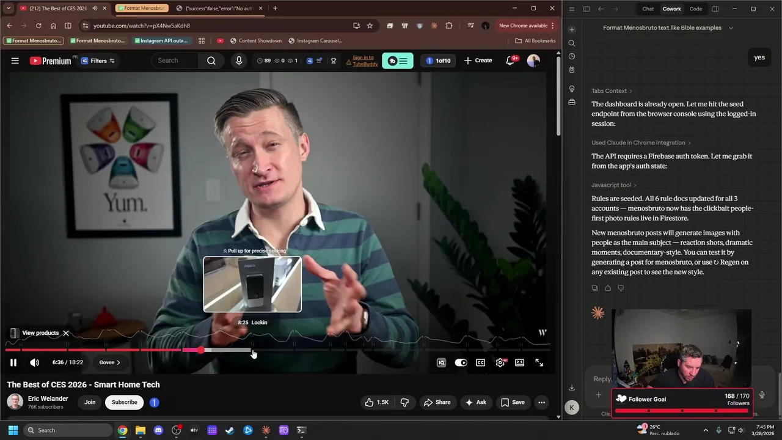Open Instagram API bookmark
Viewport: 782px width, 440px height.
(x=161, y=41)
